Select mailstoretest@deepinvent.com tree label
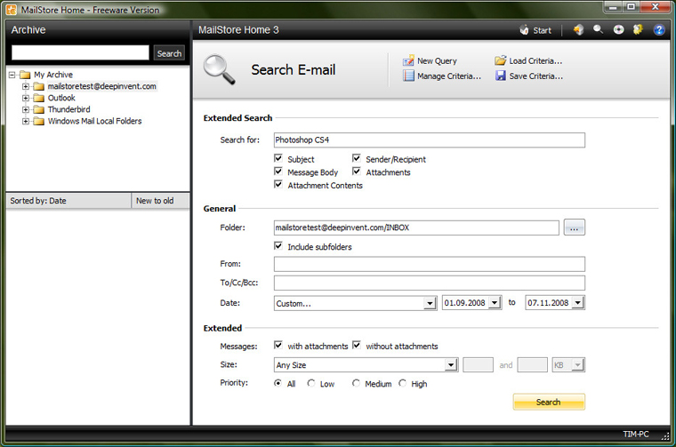The height and width of the screenshot is (447, 676). tap(101, 86)
